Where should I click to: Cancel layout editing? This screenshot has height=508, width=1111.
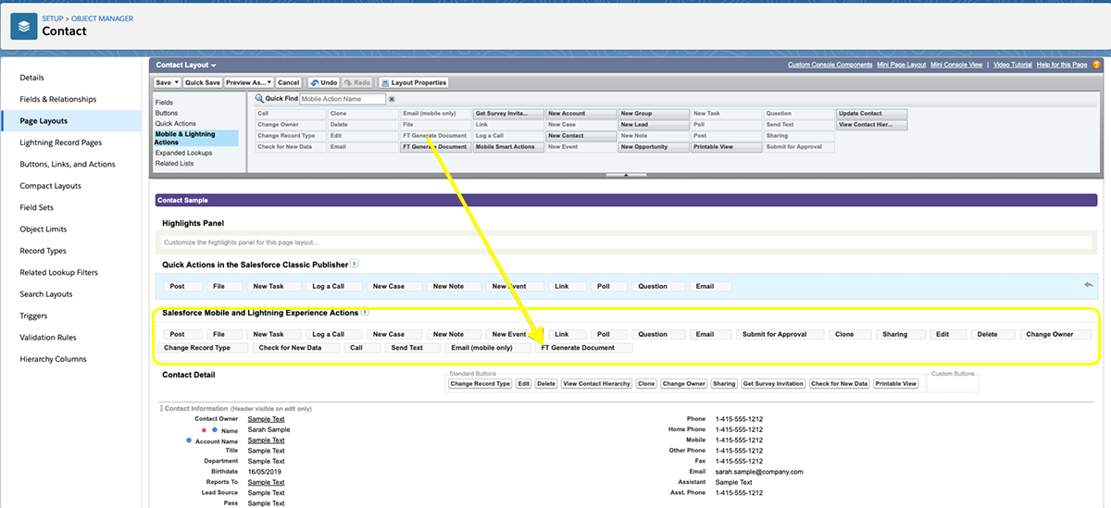pos(288,82)
